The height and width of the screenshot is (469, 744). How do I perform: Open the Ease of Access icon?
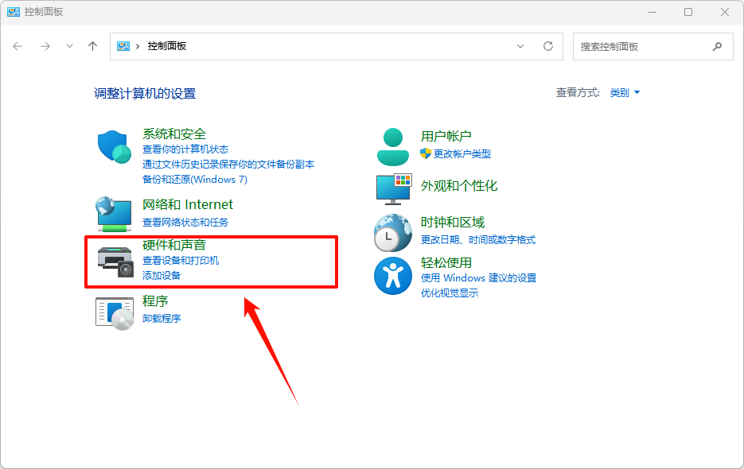(x=392, y=276)
